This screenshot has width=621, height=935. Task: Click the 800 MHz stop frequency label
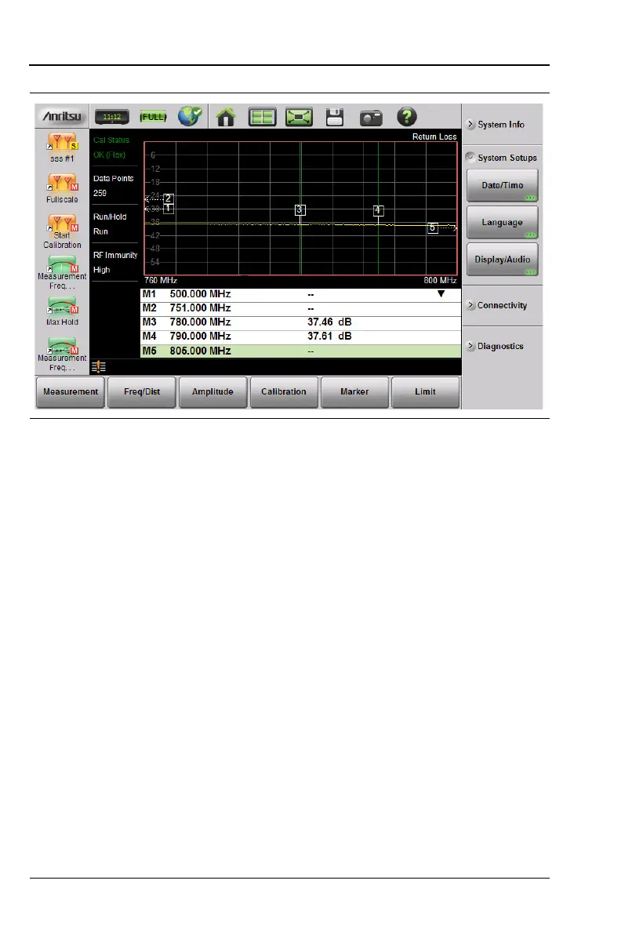(x=441, y=280)
